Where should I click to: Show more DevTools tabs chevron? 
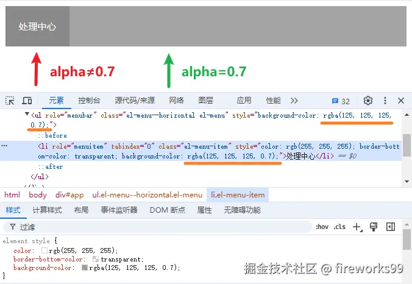[x=294, y=101]
